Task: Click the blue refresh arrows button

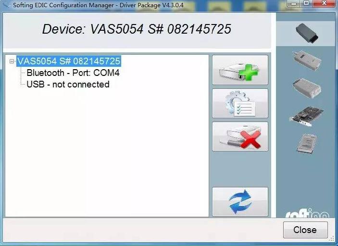Action: [x=240, y=202]
